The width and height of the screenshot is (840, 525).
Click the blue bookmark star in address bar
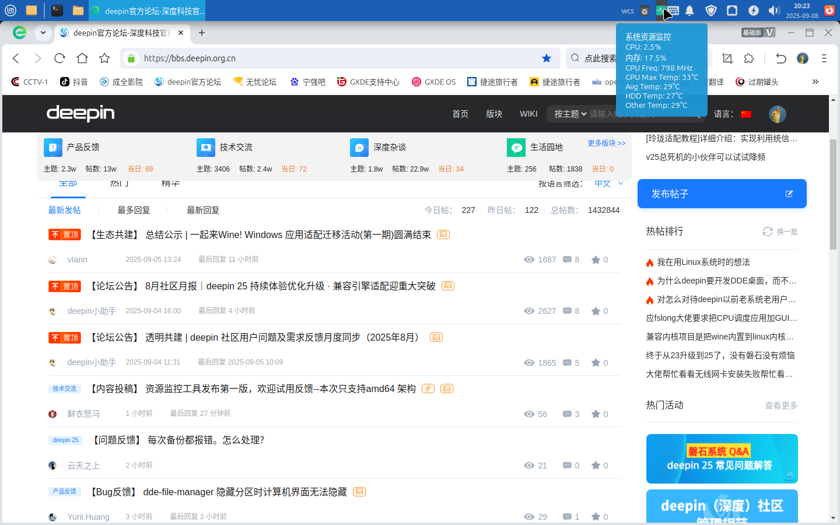coord(547,58)
